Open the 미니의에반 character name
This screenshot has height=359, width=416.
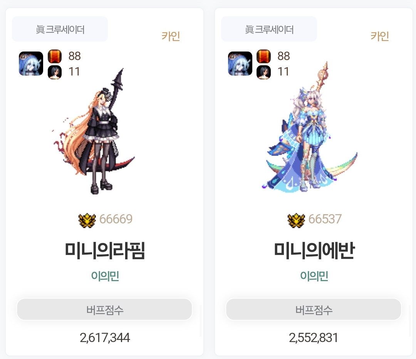point(314,250)
